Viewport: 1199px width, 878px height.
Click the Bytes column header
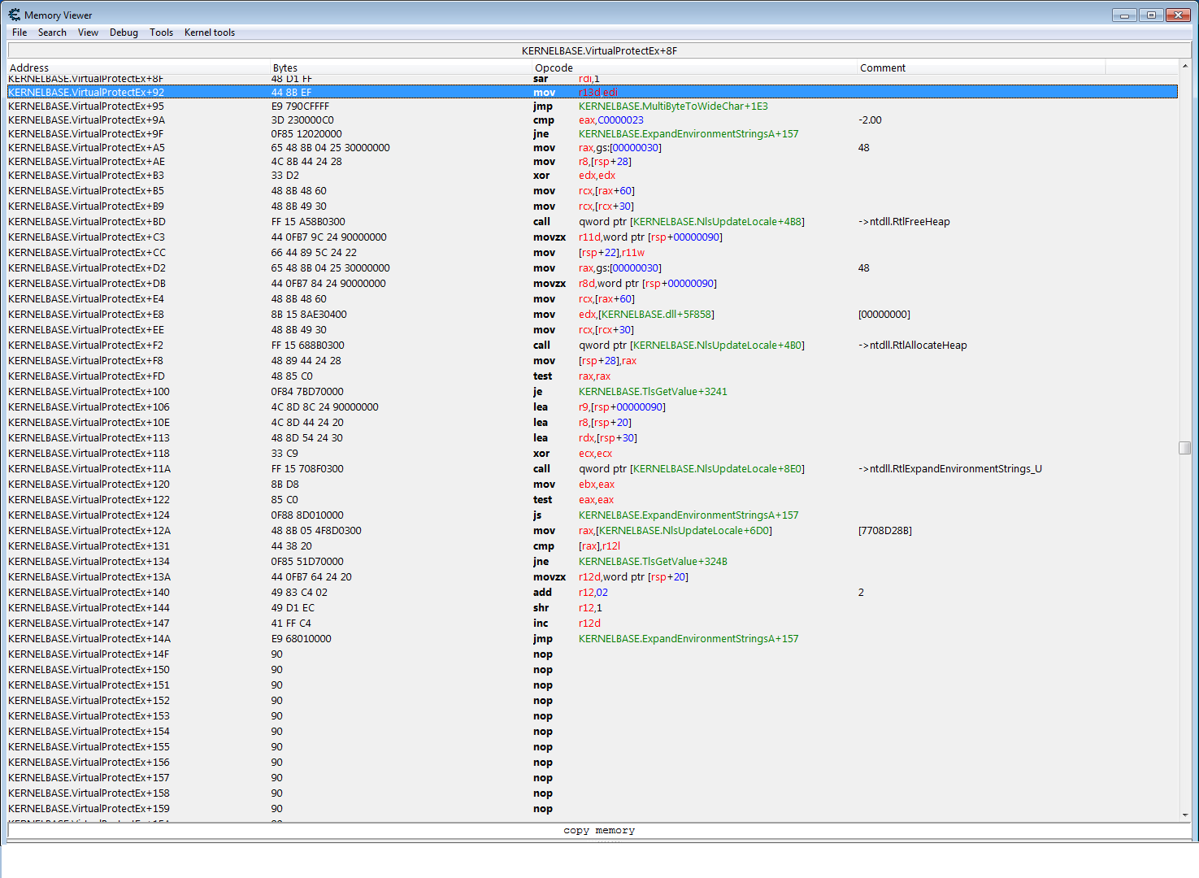click(x=401, y=68)
